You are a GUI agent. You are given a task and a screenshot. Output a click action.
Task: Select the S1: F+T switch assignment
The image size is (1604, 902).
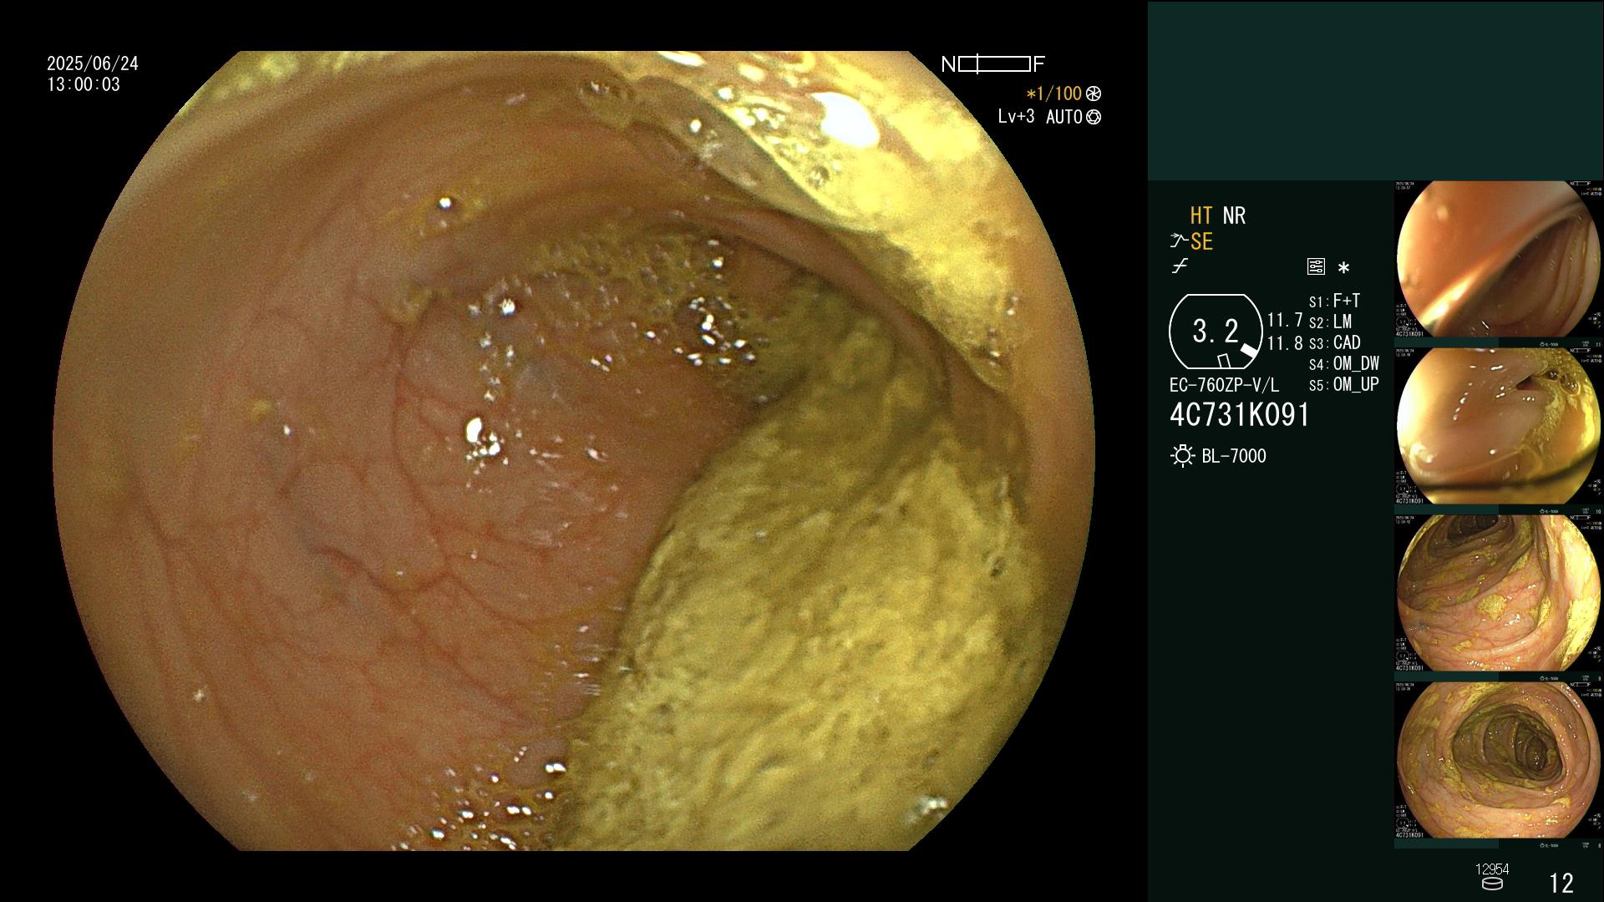(x=1335, y=301)
